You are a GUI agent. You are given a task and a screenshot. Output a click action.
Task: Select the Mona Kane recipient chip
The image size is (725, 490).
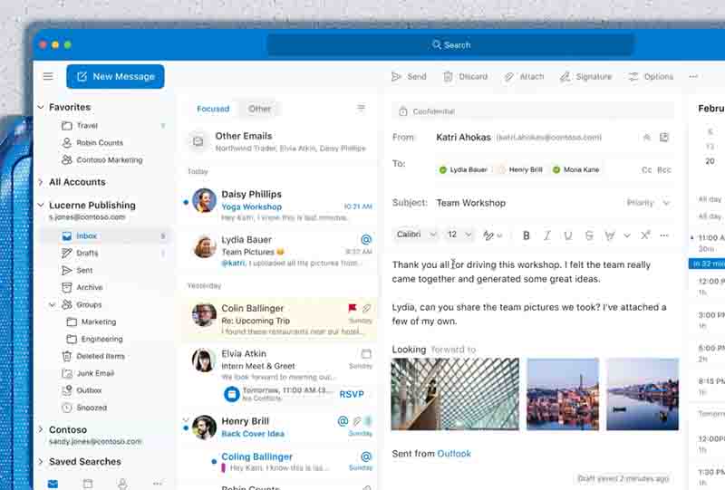[x=575, y=169]
